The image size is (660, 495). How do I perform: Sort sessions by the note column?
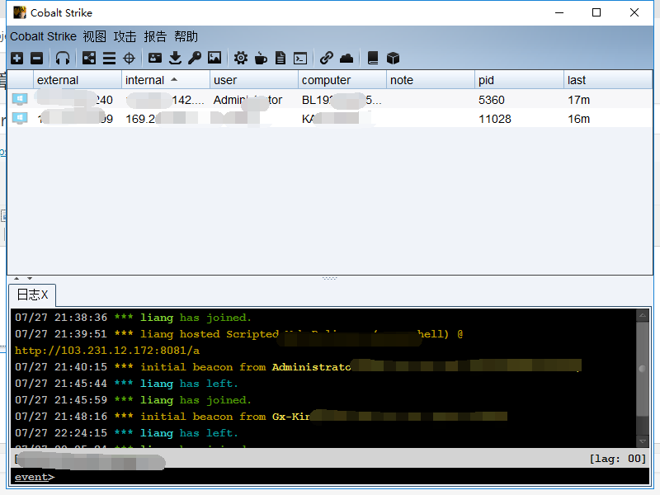coord(431,80)
